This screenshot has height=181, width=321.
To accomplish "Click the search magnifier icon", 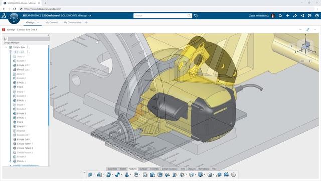I will point(189,16).
